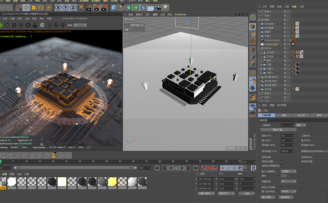Select the Scale tool
The height and width of the screenshot is (203, 328).
pos(34,8)
